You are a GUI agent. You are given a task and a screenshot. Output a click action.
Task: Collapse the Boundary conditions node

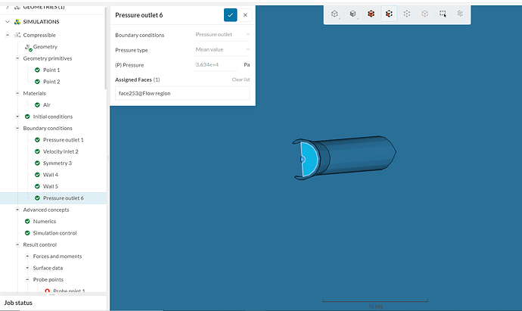click(17, 128)
